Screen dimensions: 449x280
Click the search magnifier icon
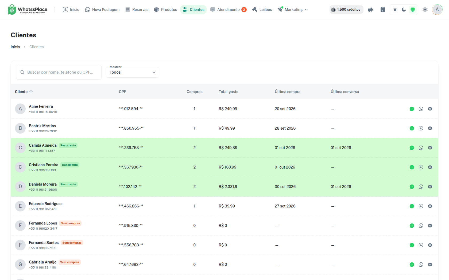click(22, 72)
